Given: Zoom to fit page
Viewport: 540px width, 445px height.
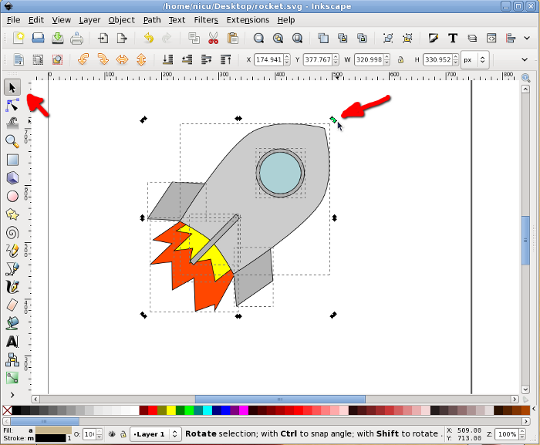Looking at the screenshot, I should (x=297, y=38).
